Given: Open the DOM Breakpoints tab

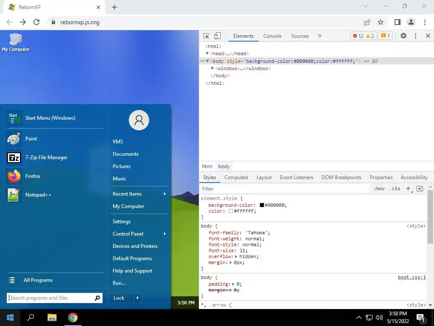Looking at the screenshot, I should coord(341,177).
